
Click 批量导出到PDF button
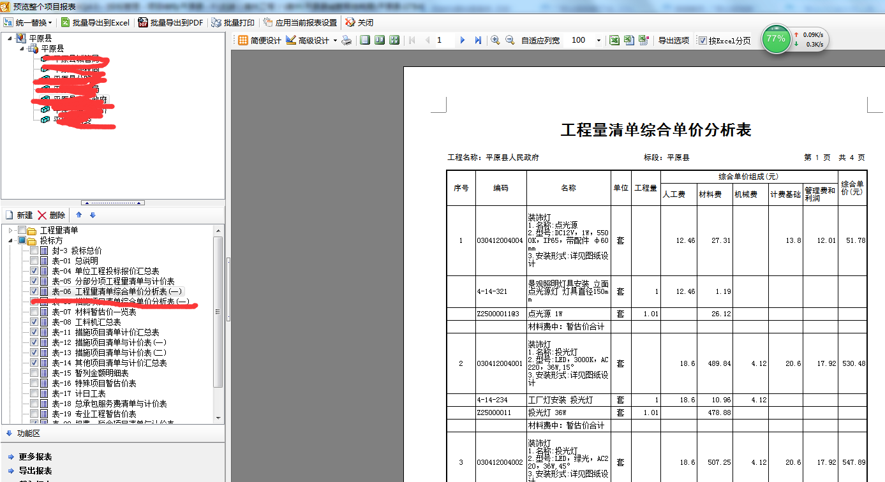(170, 22)
